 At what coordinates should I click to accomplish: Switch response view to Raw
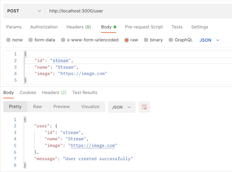coord(37,107)
